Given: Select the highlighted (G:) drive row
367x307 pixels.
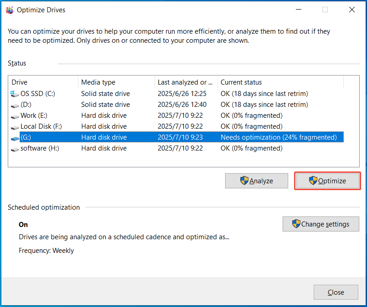Looking at the screenshot, I should click(x=137, y=137).
